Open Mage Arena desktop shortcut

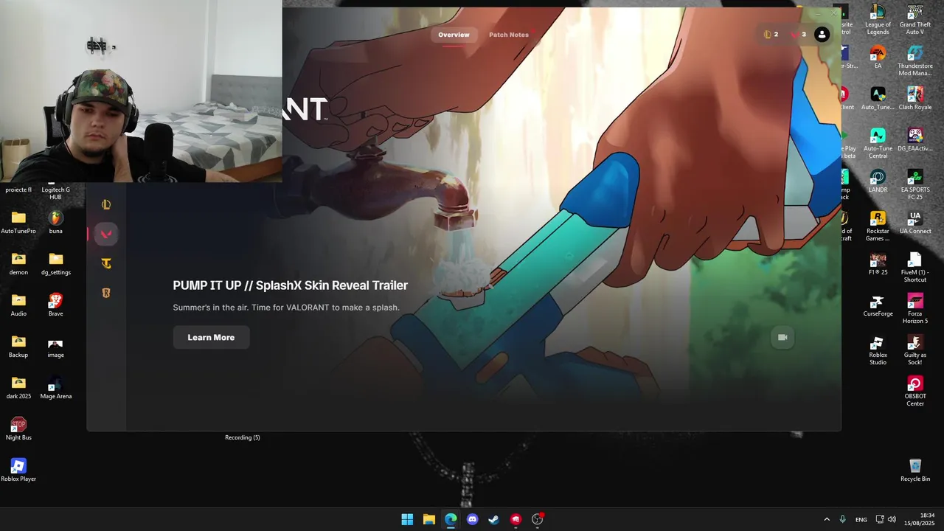click(x=56, y=387)
